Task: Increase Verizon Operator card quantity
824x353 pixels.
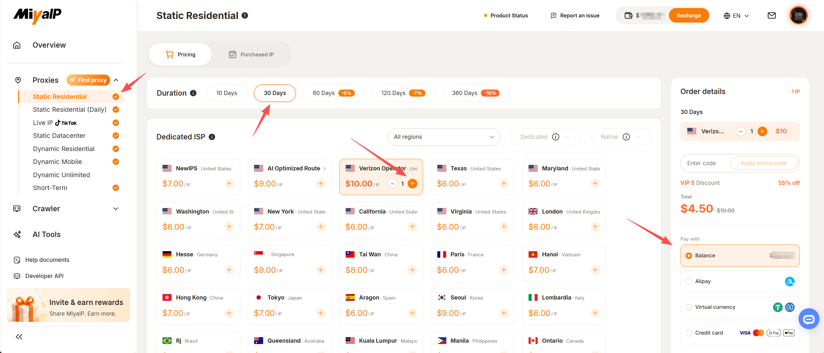Action: click(x=412, y=184)
